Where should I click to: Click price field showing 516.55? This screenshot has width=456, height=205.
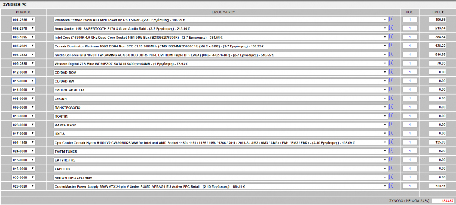(437, 55)
